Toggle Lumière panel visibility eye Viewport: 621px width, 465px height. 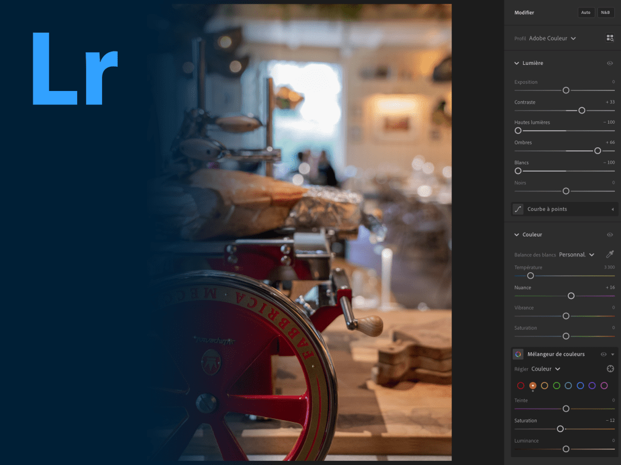point(609,63)
